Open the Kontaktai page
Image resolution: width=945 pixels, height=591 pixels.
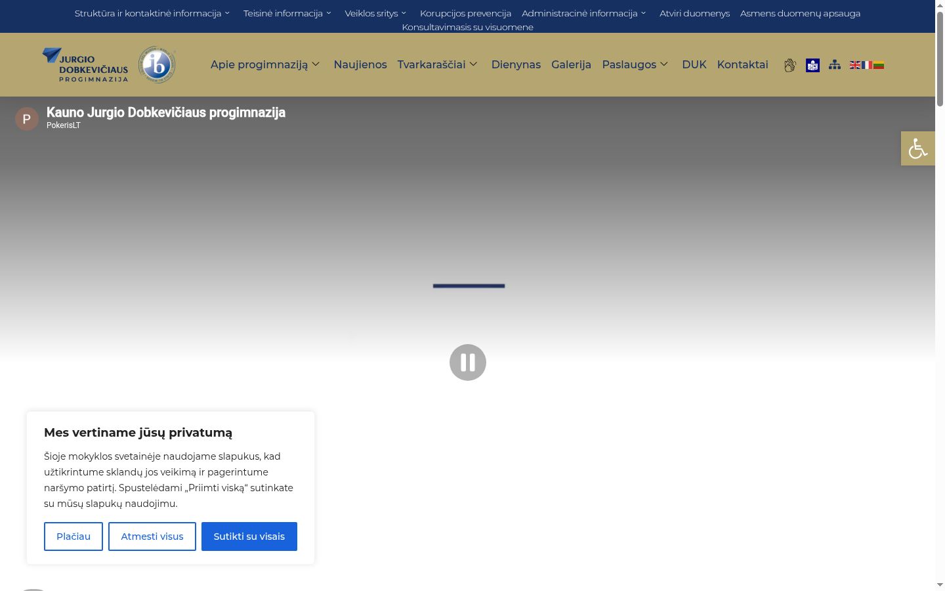coord(742,64)
